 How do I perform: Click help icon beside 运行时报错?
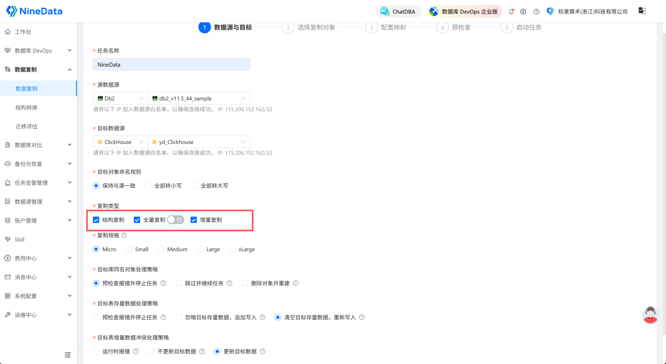click(x=136, y=352)
